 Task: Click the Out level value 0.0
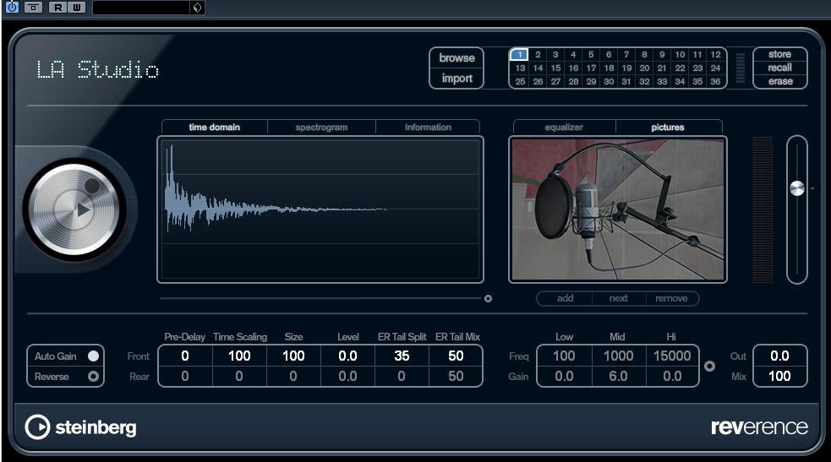point(779,356)
